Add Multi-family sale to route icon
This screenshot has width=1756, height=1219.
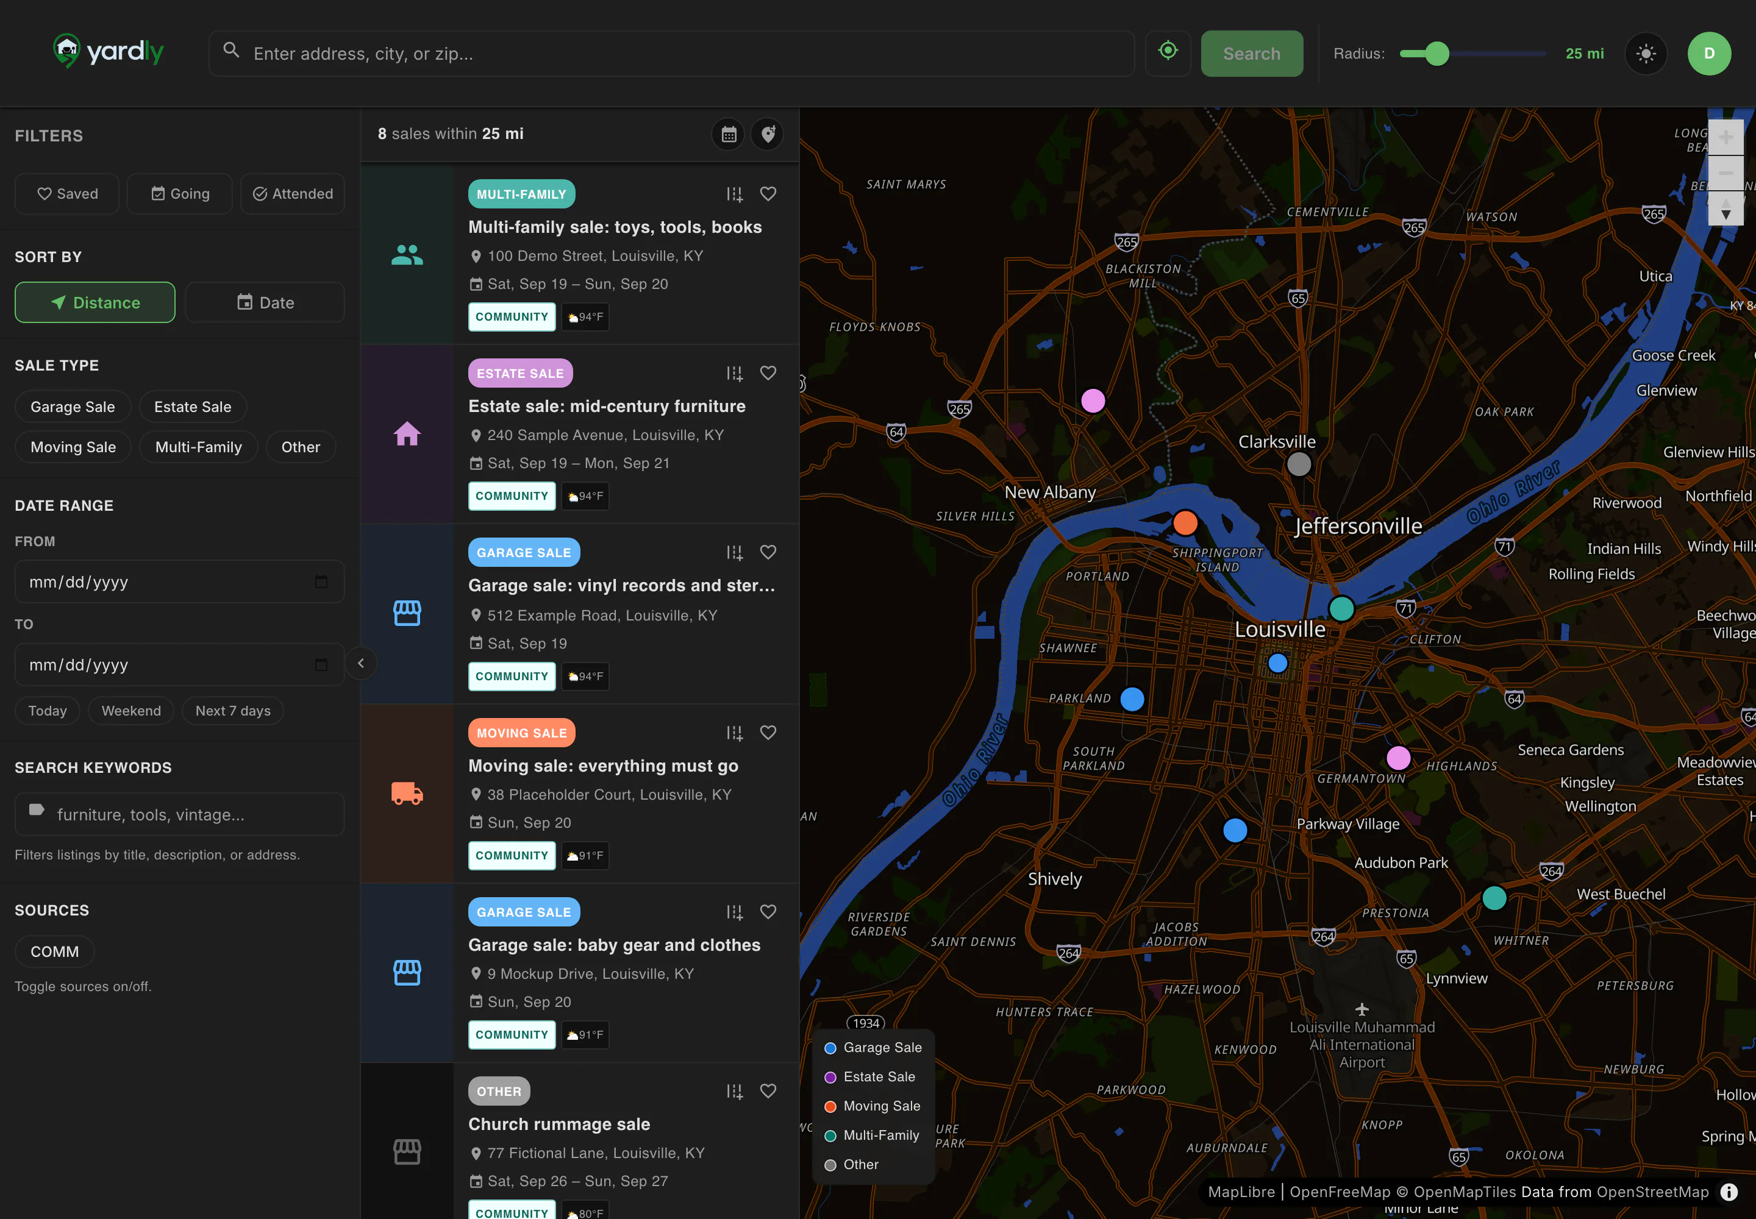pos(734,194)
